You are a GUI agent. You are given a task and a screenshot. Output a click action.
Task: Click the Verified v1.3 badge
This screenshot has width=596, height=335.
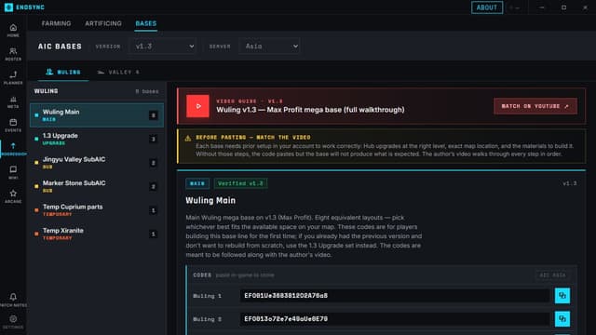click(240, 183)
